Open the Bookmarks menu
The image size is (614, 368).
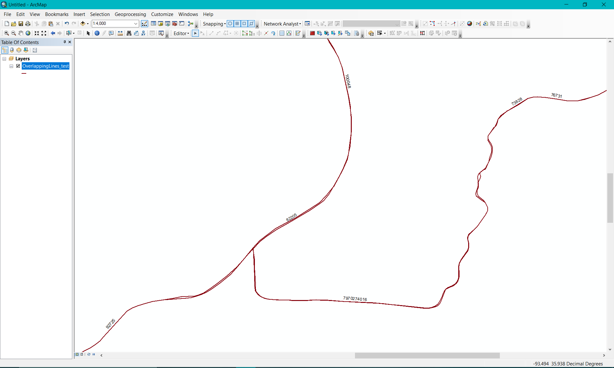click(57, 14)
